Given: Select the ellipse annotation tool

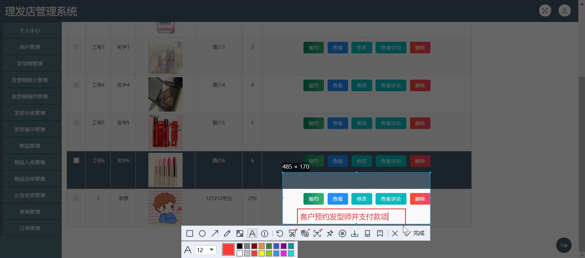Looking at the screenshot, I should [x=202, y=234].
